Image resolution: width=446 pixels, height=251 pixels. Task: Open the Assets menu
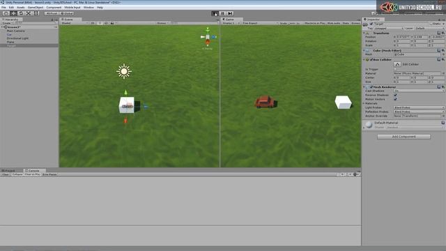point(21,8)
